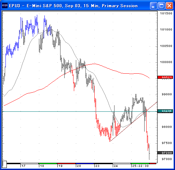This screenshot has width=175, height=170.
Task: Click the 101500 price scale value
Action: tap(166, 13)
